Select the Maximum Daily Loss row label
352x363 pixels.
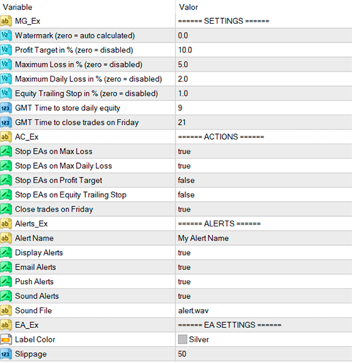click(x=88, y=79)
